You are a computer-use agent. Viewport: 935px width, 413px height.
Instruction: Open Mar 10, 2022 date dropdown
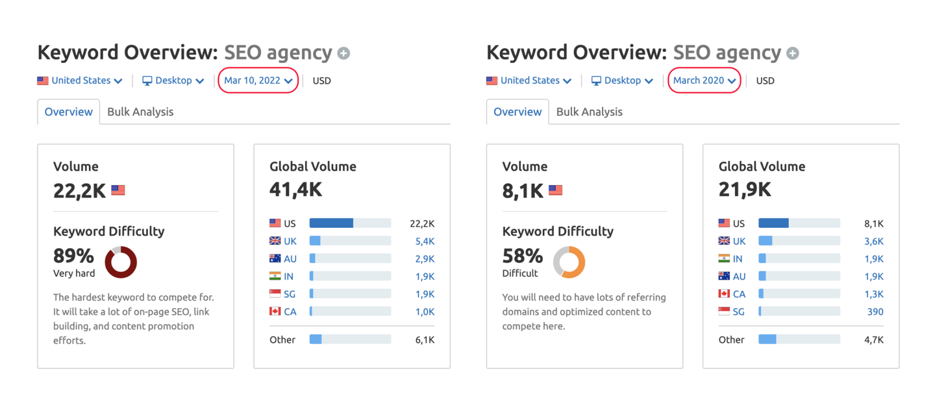tap(258, 81)
